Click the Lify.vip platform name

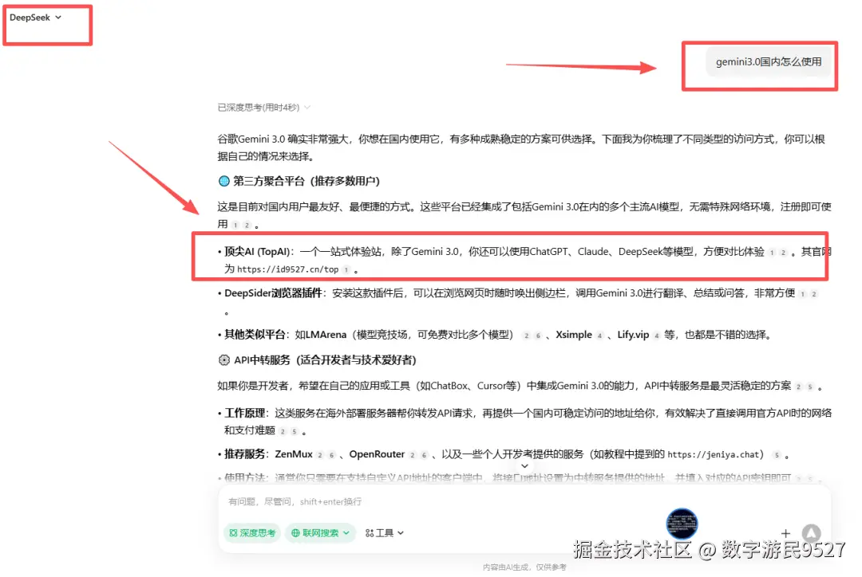click(633, 335)
